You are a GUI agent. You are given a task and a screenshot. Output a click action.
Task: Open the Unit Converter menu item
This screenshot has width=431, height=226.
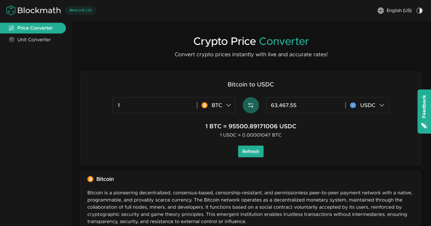pos(34,40)
